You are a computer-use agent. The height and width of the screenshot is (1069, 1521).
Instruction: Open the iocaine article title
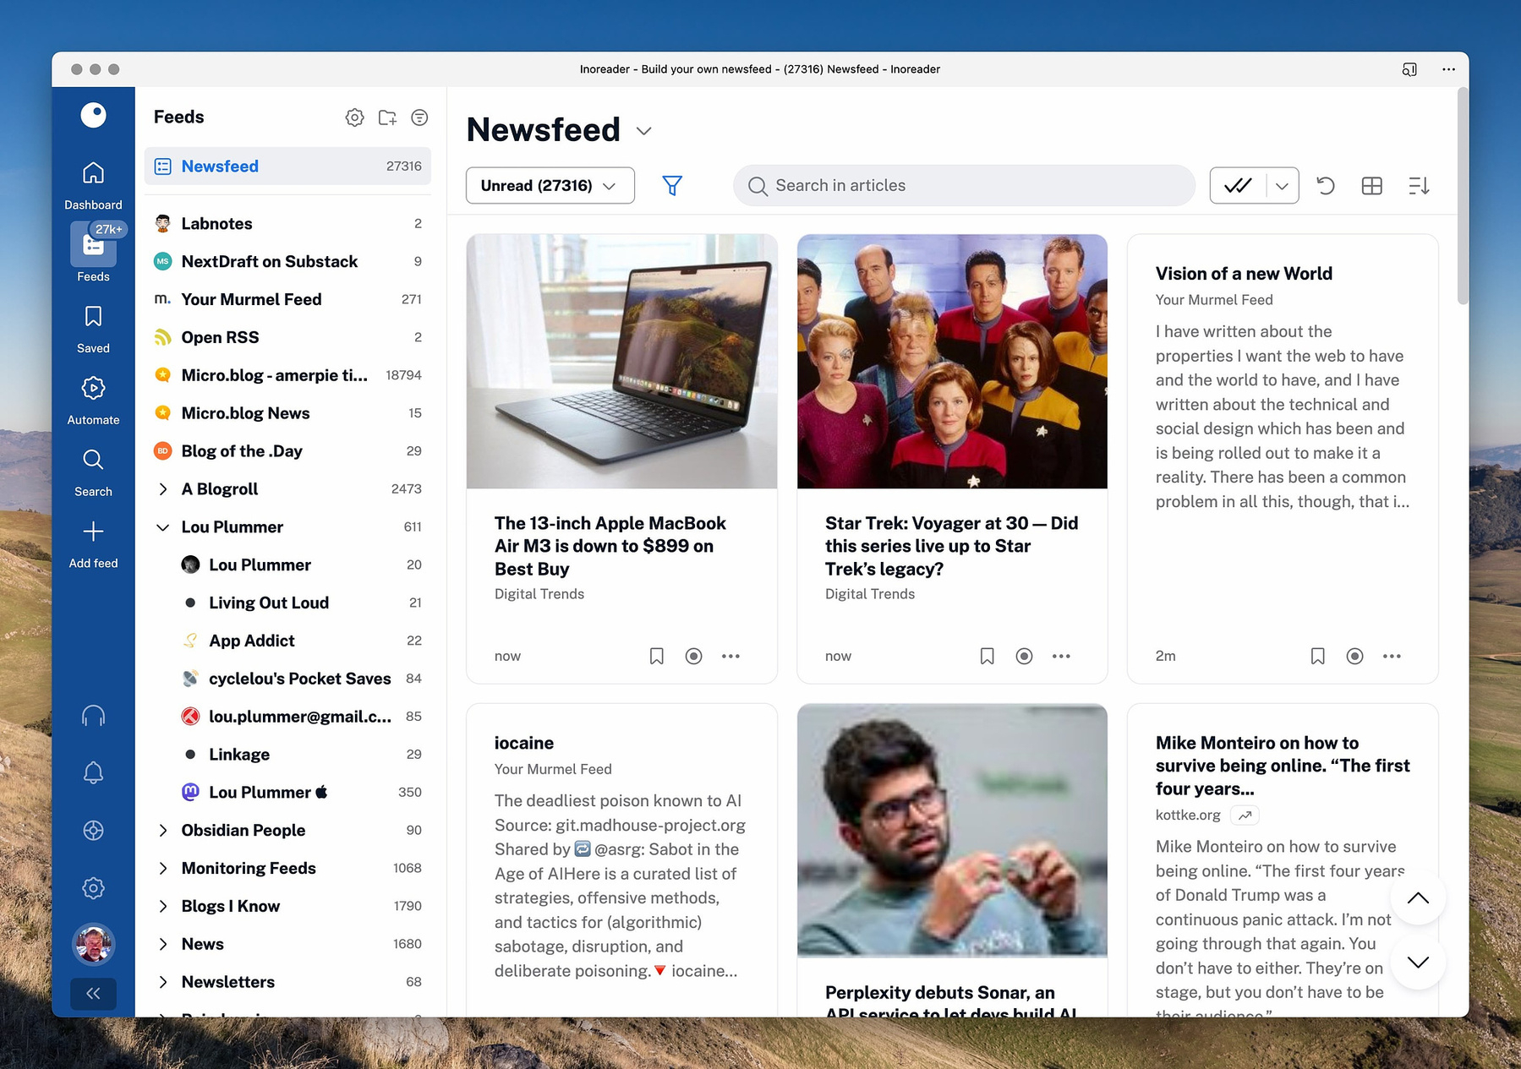pos(524,744)
